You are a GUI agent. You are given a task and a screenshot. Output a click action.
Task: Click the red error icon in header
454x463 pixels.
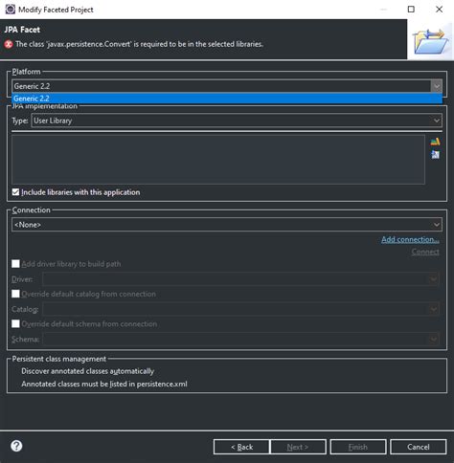click(x=9, y=44)
